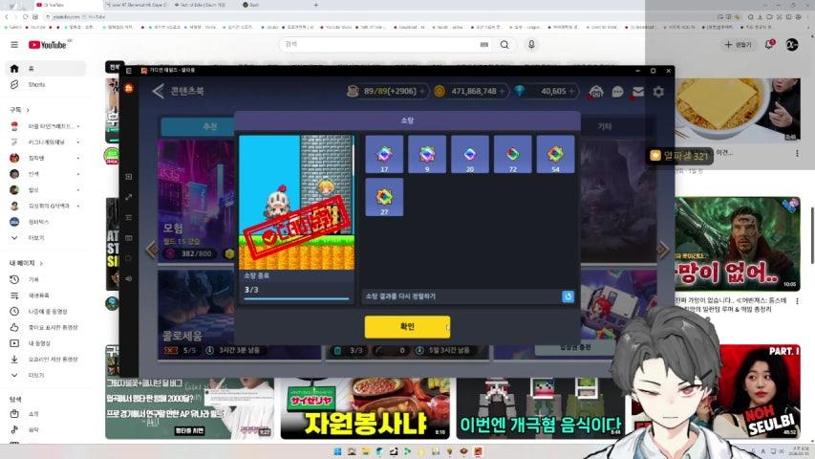
Task: Switch to the 추천 tab
Action: tap(210, 126)
